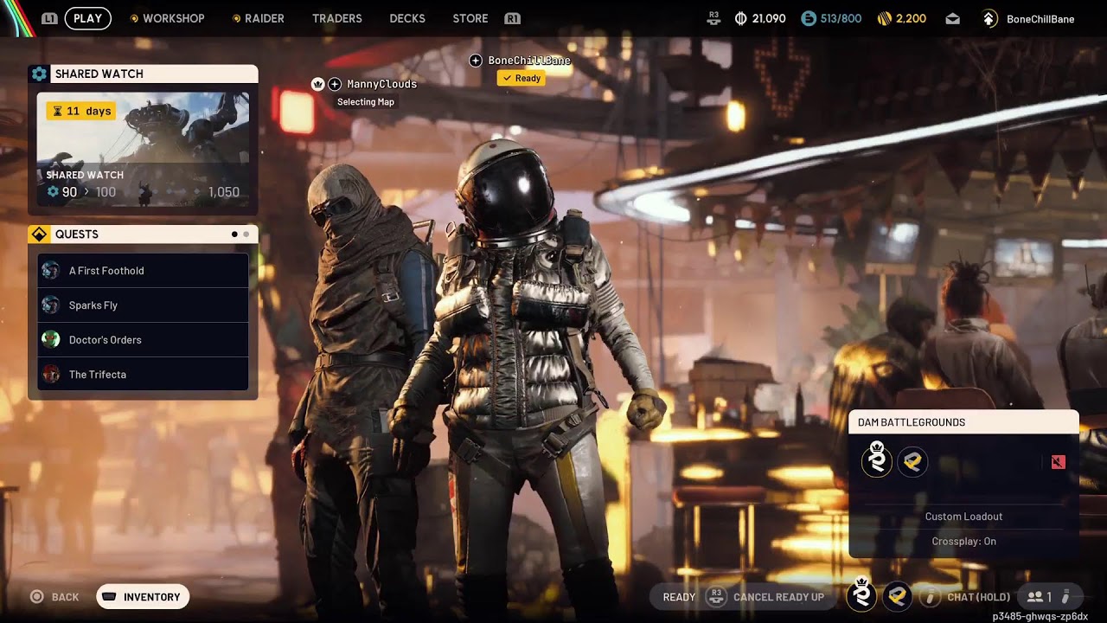This screenshot has width=1107, height=623.
Task: Open the STORE tab
Action: coord(470,18)
